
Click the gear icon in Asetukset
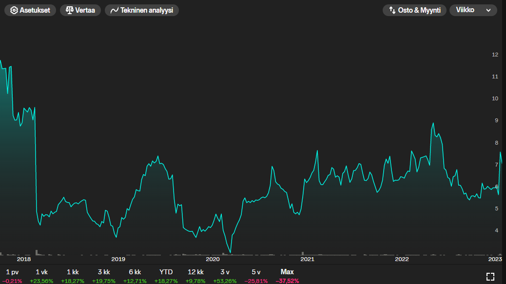pyautogui.click(x=14, y=10)
